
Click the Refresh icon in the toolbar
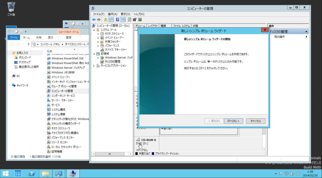(129, 20)
